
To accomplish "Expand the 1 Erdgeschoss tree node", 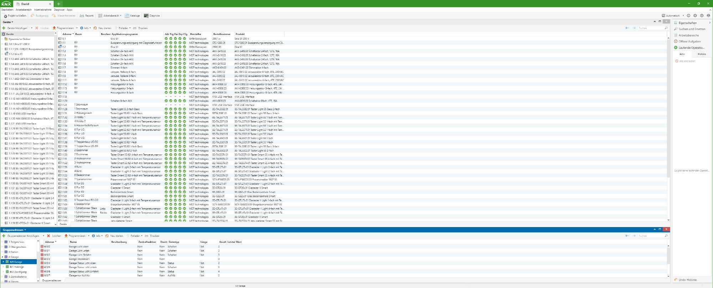I will click(x=2, y=242).
